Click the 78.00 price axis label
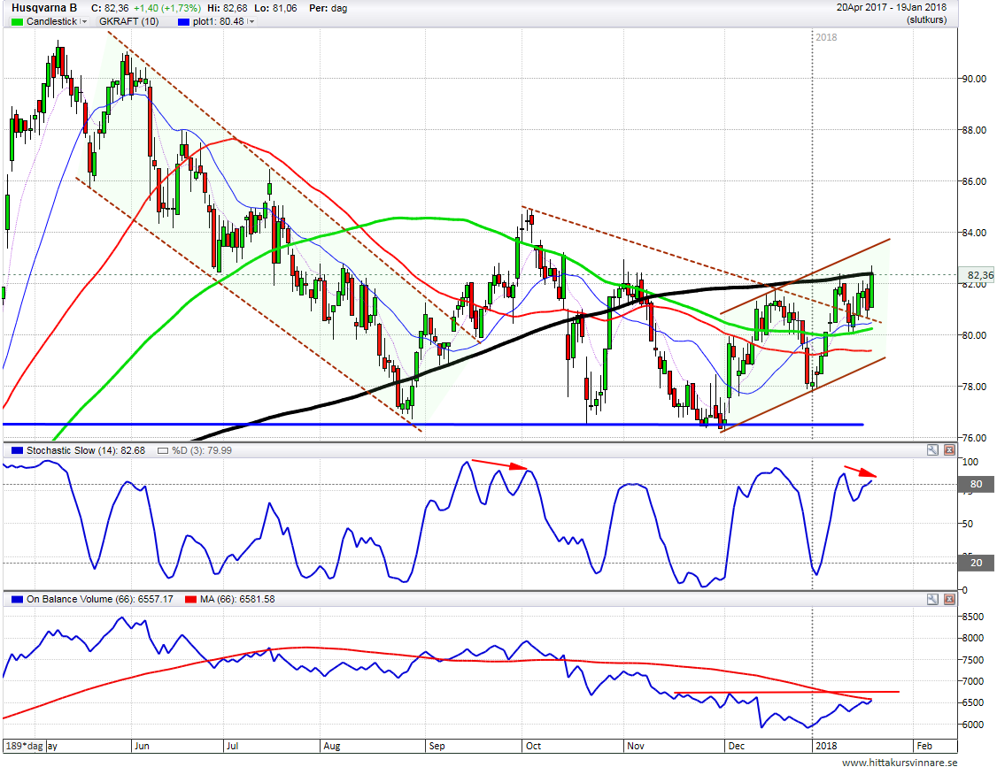This screenshot has height=767, width=997. (x=973, y=387)
